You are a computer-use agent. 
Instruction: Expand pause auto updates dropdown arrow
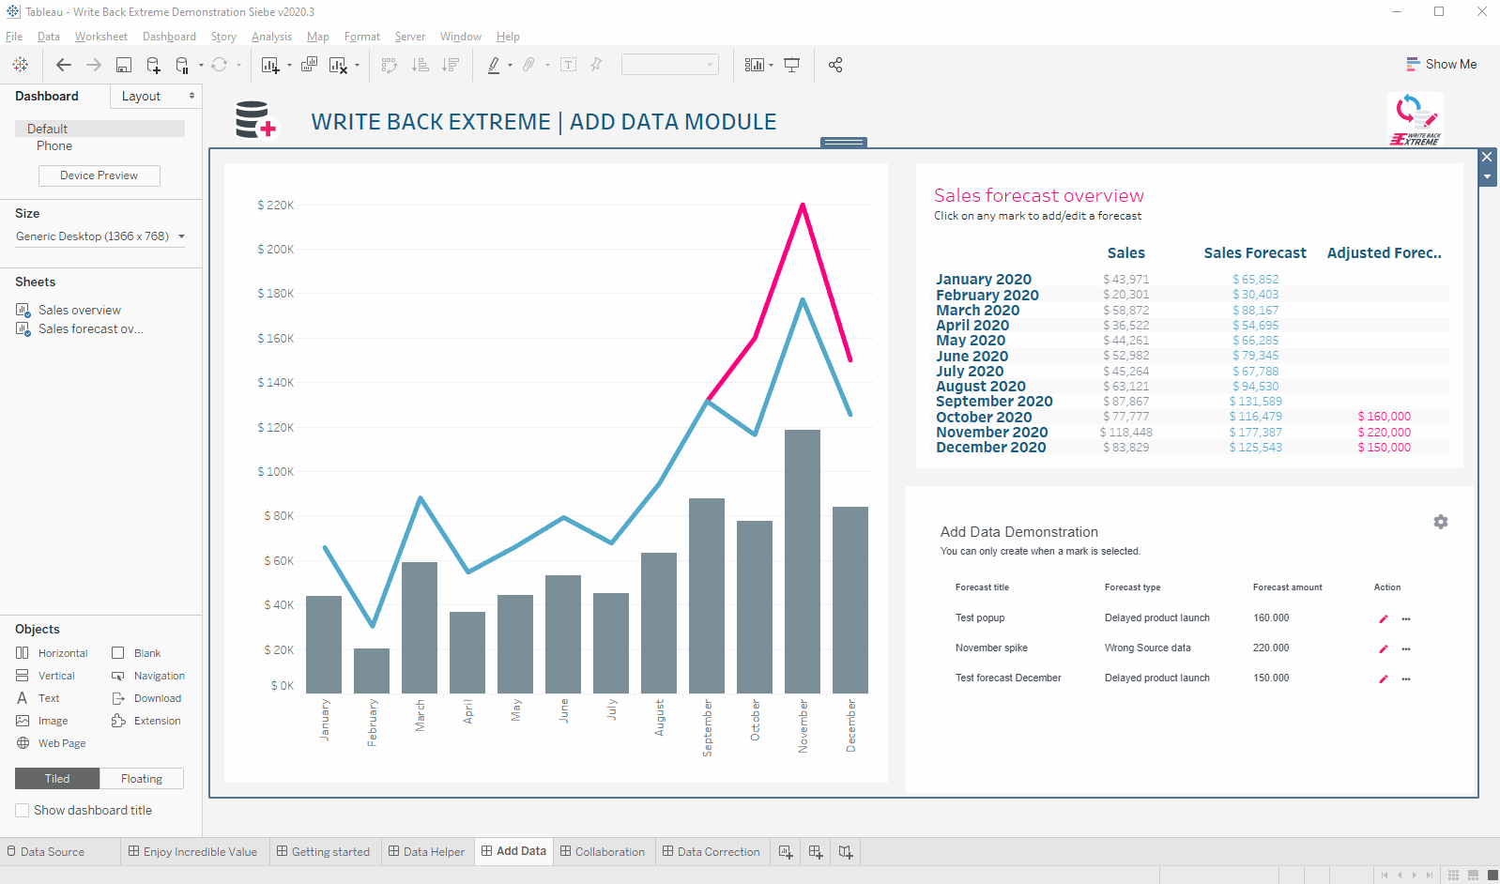[201, 65]
